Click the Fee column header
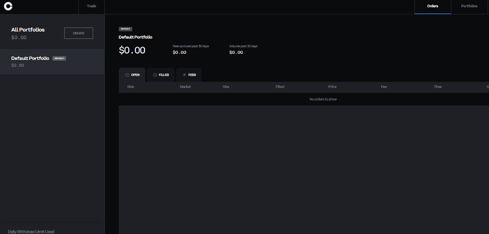 384,87
